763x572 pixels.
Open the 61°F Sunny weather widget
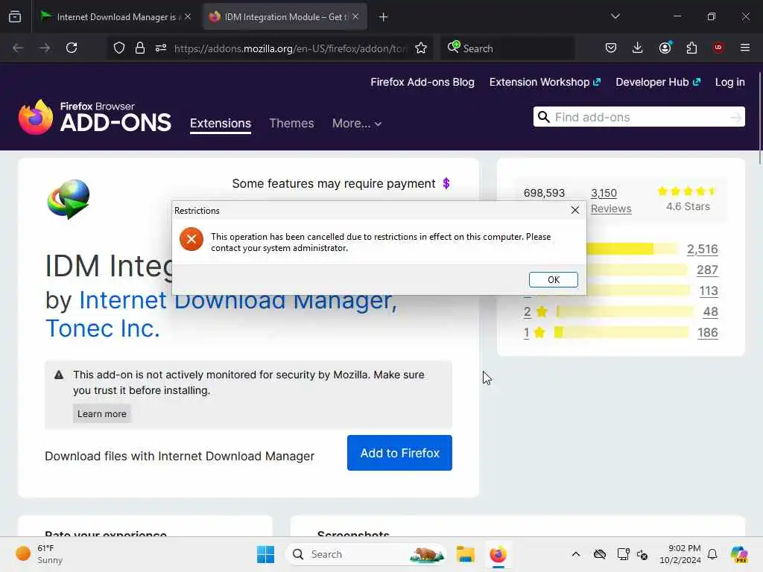coord(39,554)
